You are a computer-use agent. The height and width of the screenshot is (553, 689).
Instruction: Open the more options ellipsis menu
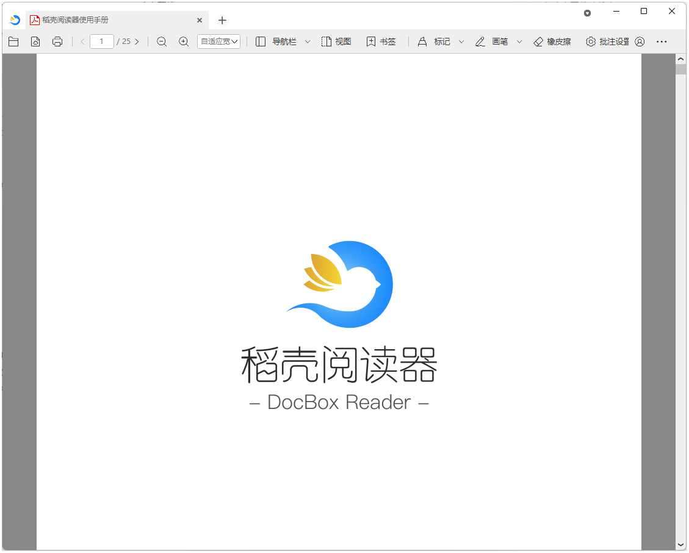pos(662,42)
